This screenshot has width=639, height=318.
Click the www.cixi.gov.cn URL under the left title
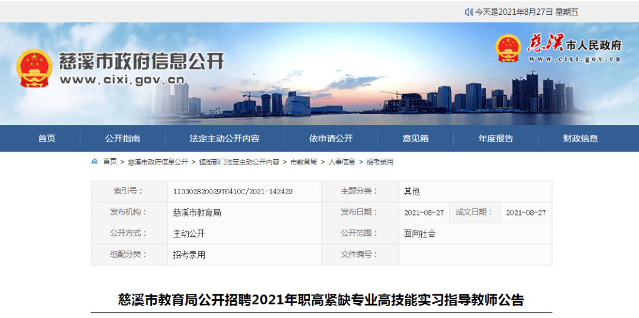click(122, 79)
